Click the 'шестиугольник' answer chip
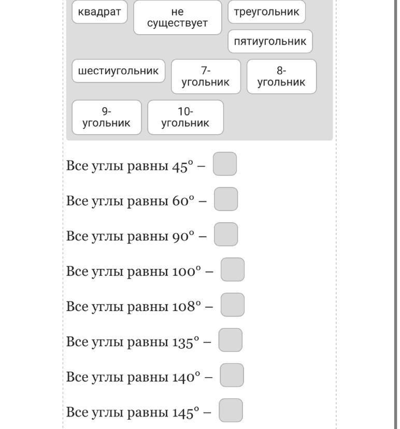This screenshot has width=400, height=429. (118, 71)
